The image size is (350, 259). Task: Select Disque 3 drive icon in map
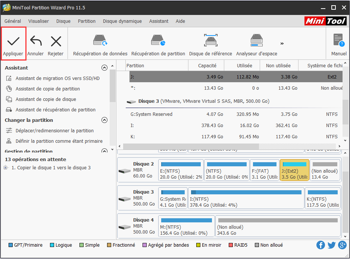[125, 199]
